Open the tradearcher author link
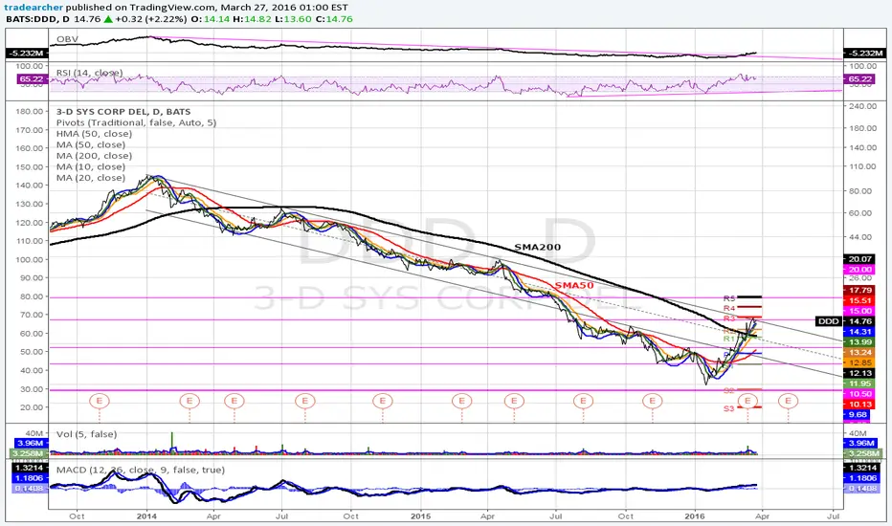This screenshot has height=526, width=892. click(x=33, y=8)
